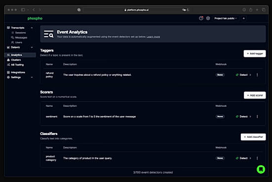Click the Clusters icon in sidebar
Screen dimensions: 272x182
pos(8,60)
